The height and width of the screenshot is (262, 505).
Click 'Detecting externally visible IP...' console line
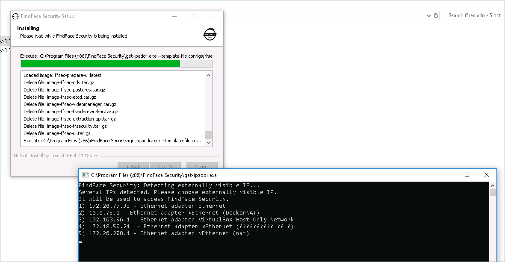[169, 185]
